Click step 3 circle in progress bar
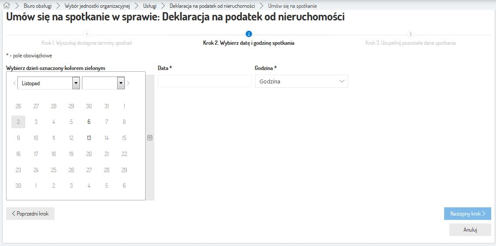 click(410, 34)
